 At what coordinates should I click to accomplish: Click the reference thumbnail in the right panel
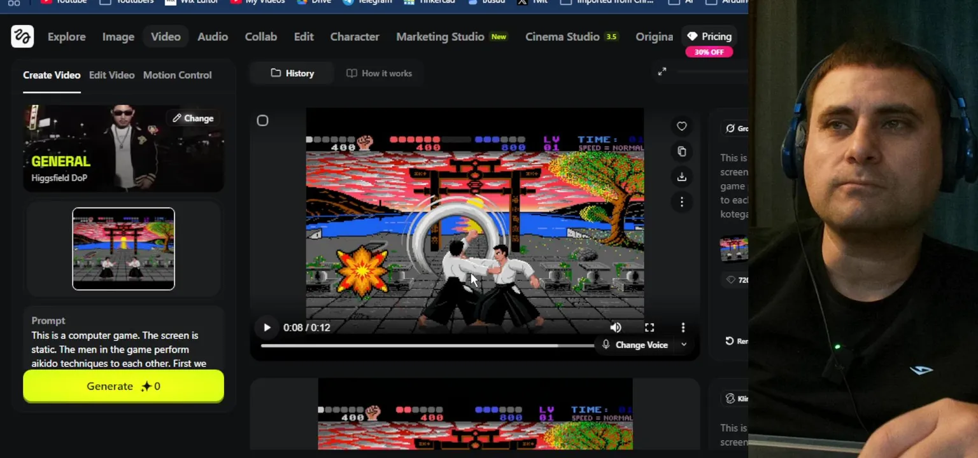[x=733, y=249]
